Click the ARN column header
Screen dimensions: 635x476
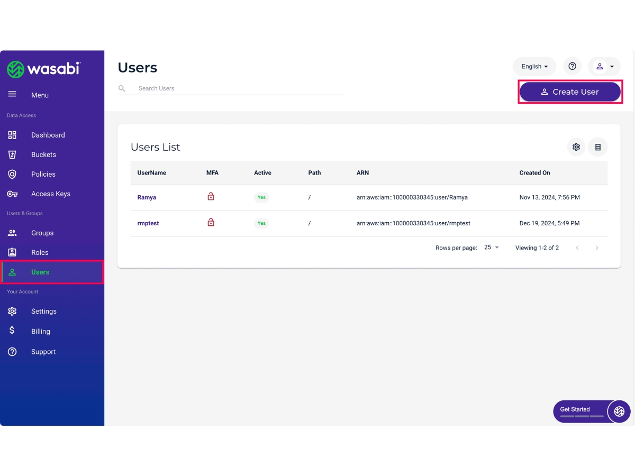362,172
